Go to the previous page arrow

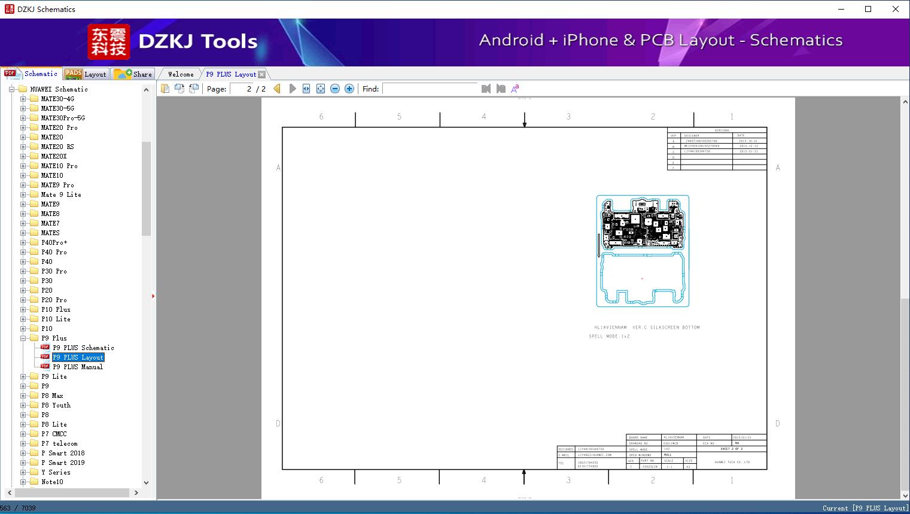277,89
